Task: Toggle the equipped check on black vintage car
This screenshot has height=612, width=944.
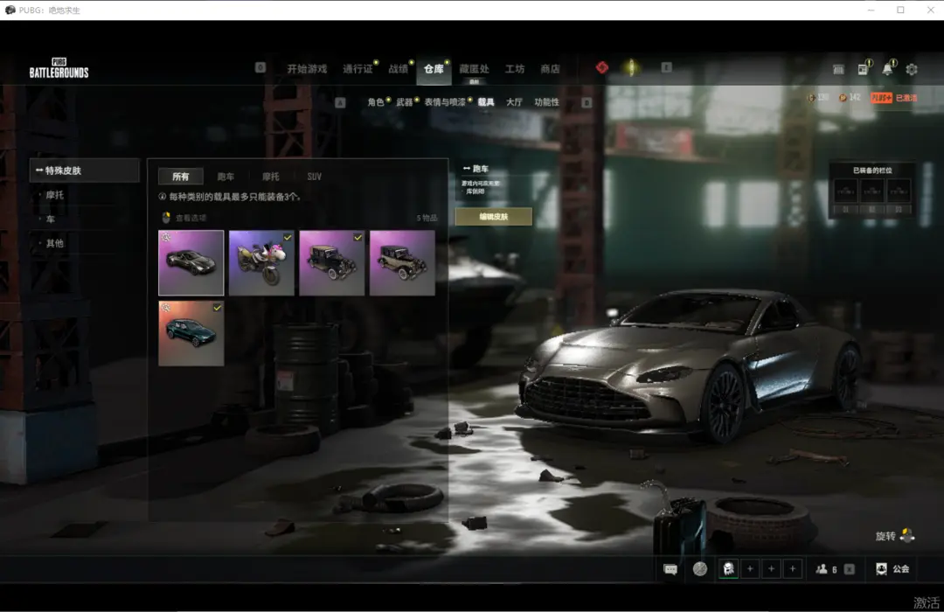Action: click(358, 237)
